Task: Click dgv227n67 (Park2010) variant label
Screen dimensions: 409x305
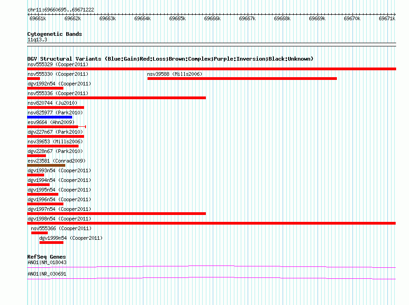Action: [55, 132]
